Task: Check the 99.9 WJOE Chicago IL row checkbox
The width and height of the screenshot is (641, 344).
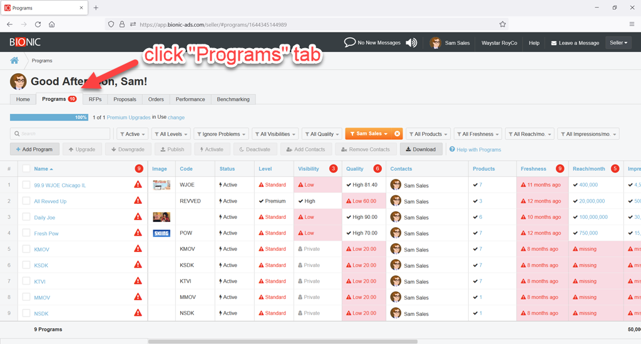Action: click(26, 185)
